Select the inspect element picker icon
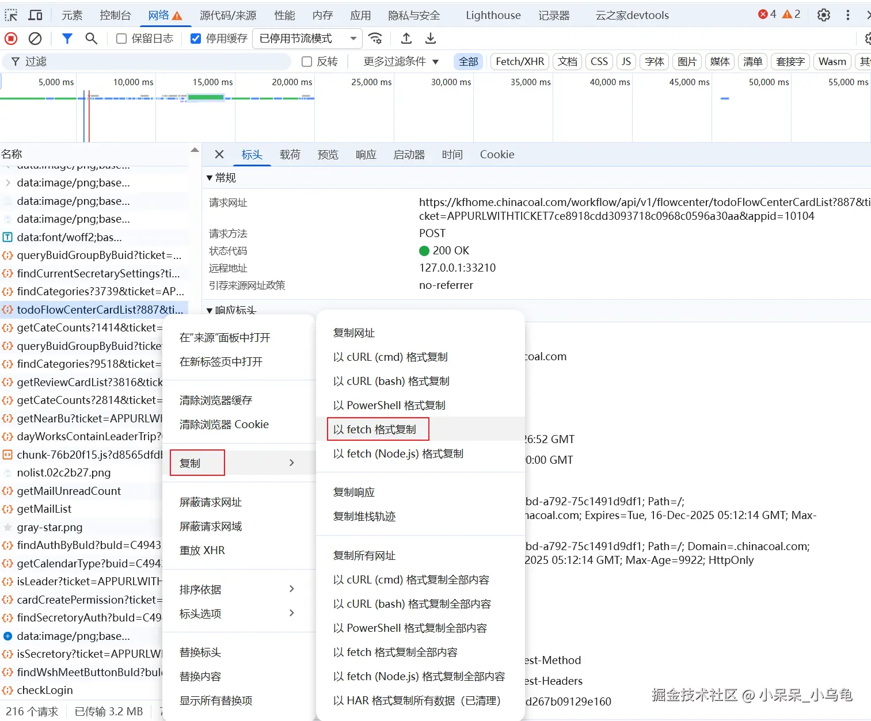Image resolution: width=871 pixels, height=721 pixels. (11, 15)
